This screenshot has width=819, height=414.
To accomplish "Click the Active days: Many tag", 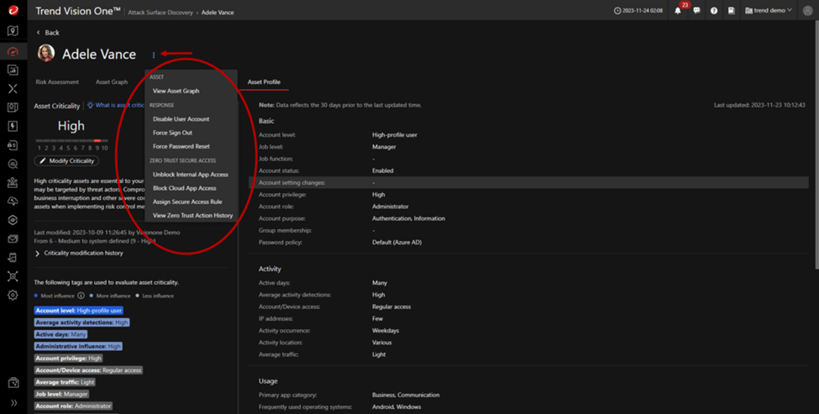I will pyautogui.click(x=60, y=334).
